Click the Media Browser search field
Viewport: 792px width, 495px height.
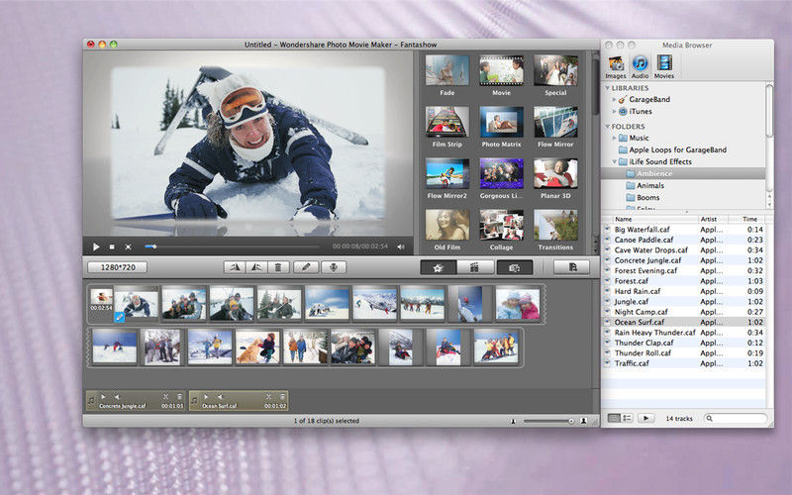tap(736, 418)
